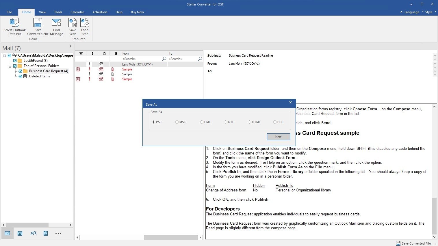Click Save Converted File in status bar
Viewport: 438px width, 246px height.
pyautogui.click(x=413, y=243)
